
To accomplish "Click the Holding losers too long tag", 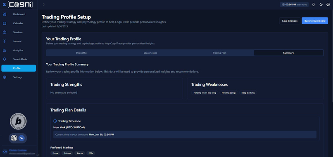I will tap(205, 93).
